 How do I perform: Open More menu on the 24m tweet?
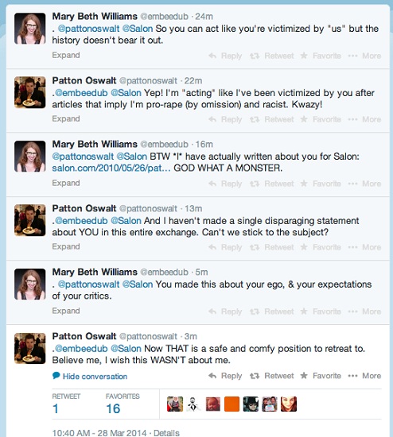coord(364,56)
